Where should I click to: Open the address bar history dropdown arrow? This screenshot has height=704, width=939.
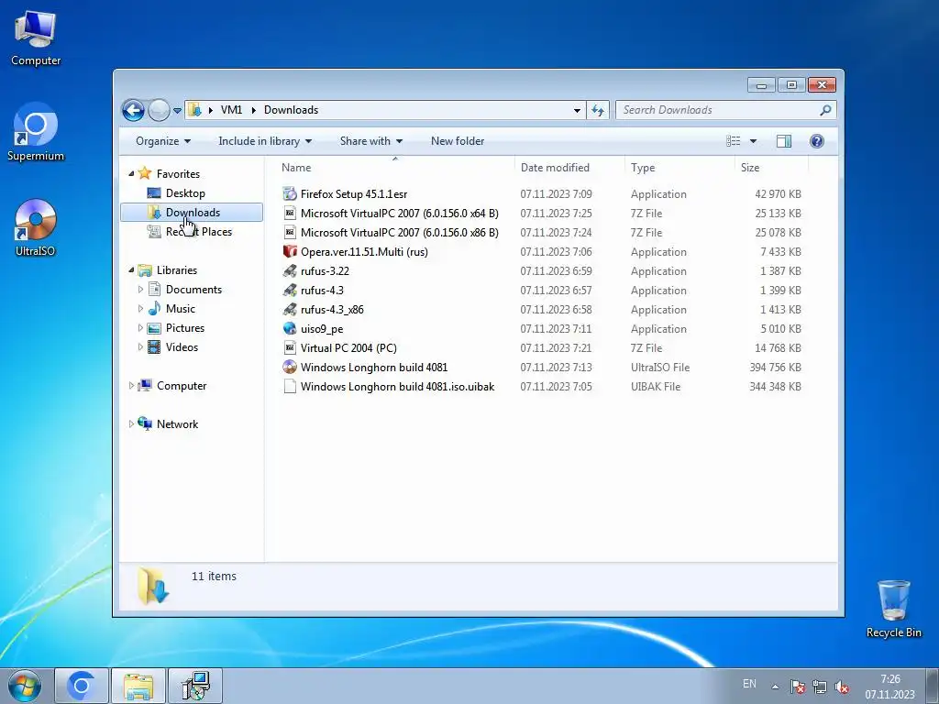point(577,110)
